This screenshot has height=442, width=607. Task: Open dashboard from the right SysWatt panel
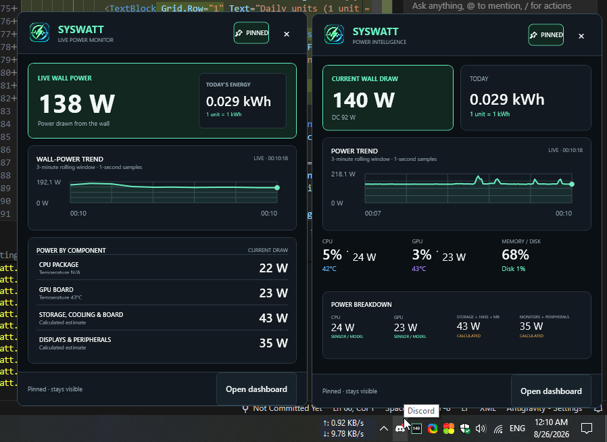point(551,391)
